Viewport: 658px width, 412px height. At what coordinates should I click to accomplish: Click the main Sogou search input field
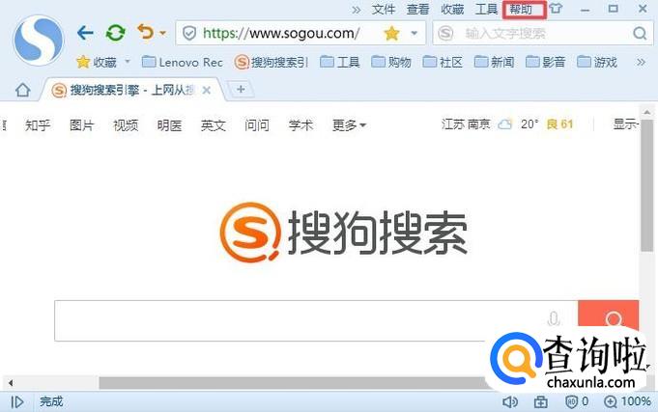click(x=290, y=320)
